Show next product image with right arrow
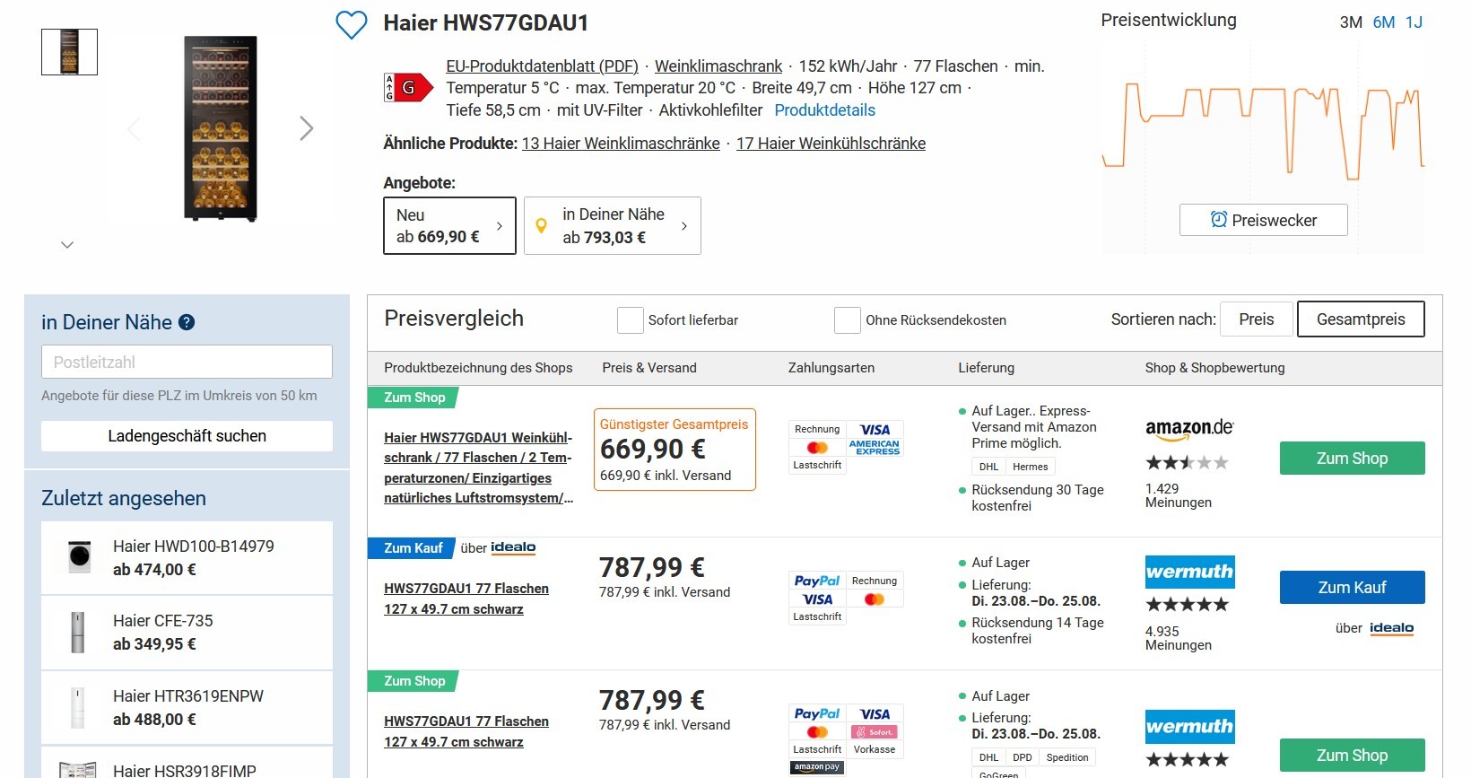Viewport: 1471px width, 778px height. (307, 128)
